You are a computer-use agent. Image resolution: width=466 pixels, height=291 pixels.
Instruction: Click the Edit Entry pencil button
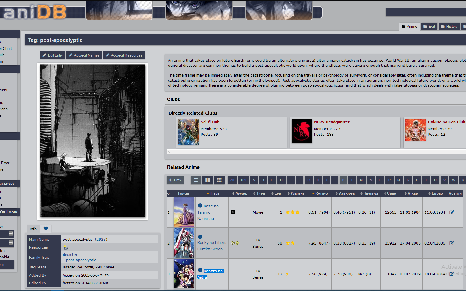coord(53,55)
